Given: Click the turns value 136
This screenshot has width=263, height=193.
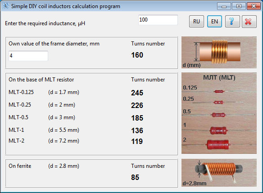Looking at the screenshot, I should pos(137,130).
